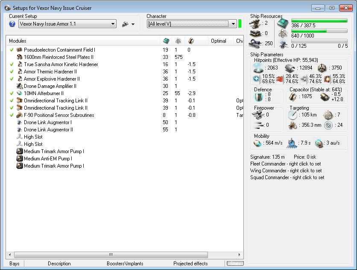
Task: Click the capacitor recharge icon
Action: (325, 97)
